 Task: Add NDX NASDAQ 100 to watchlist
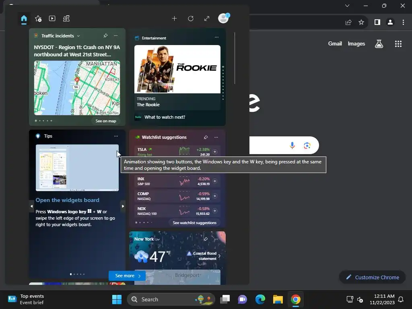(215, 211)
